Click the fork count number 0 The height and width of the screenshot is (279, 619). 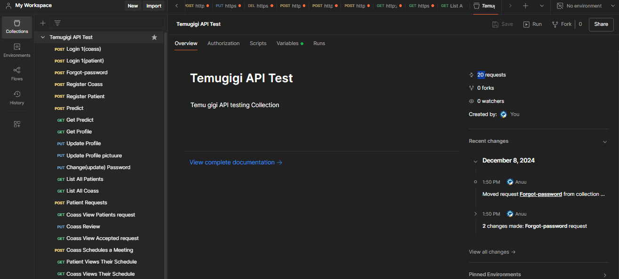click(x=580, y=24)
